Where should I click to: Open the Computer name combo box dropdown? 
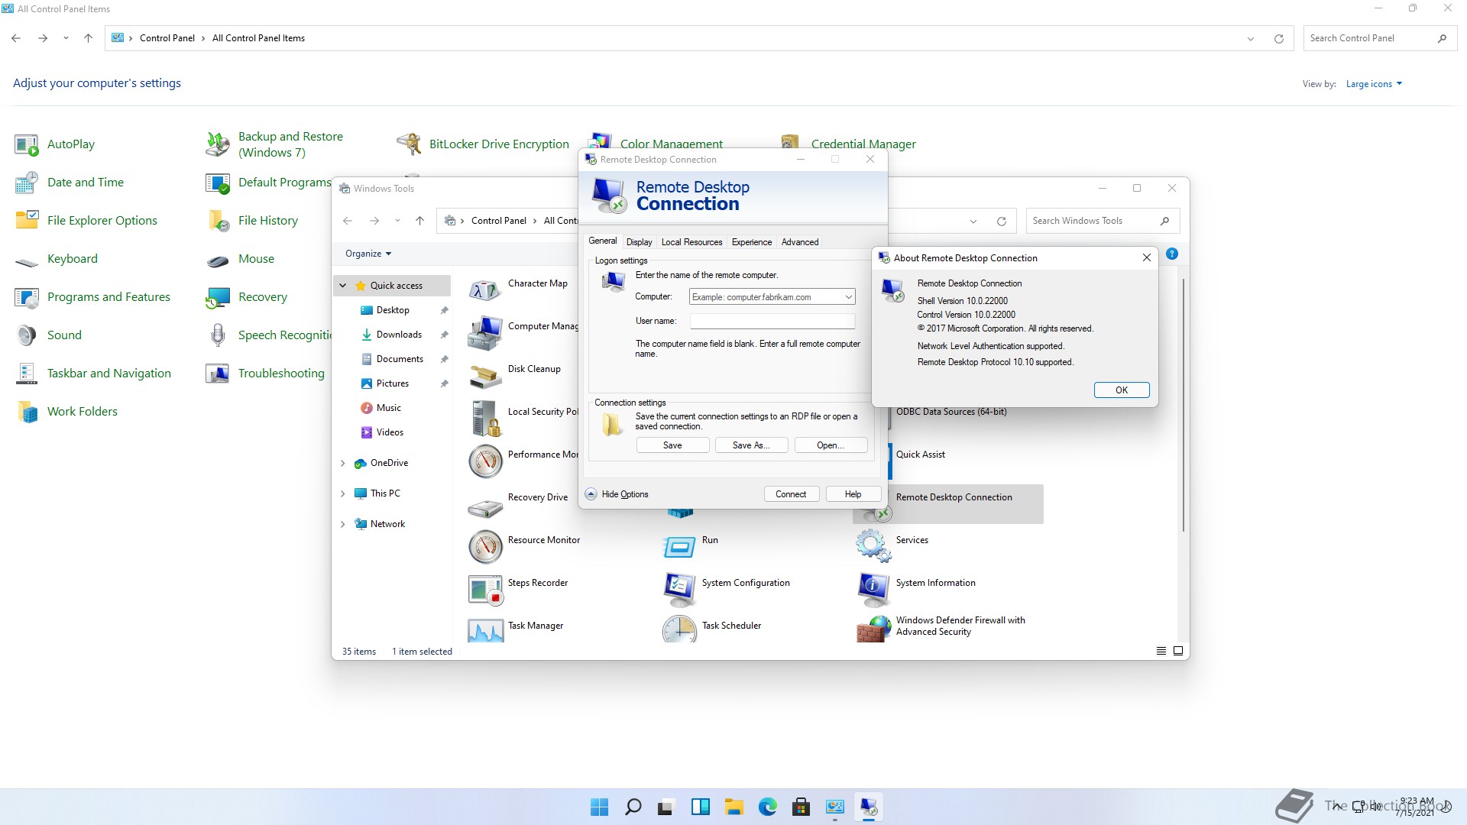click(848, 297)
